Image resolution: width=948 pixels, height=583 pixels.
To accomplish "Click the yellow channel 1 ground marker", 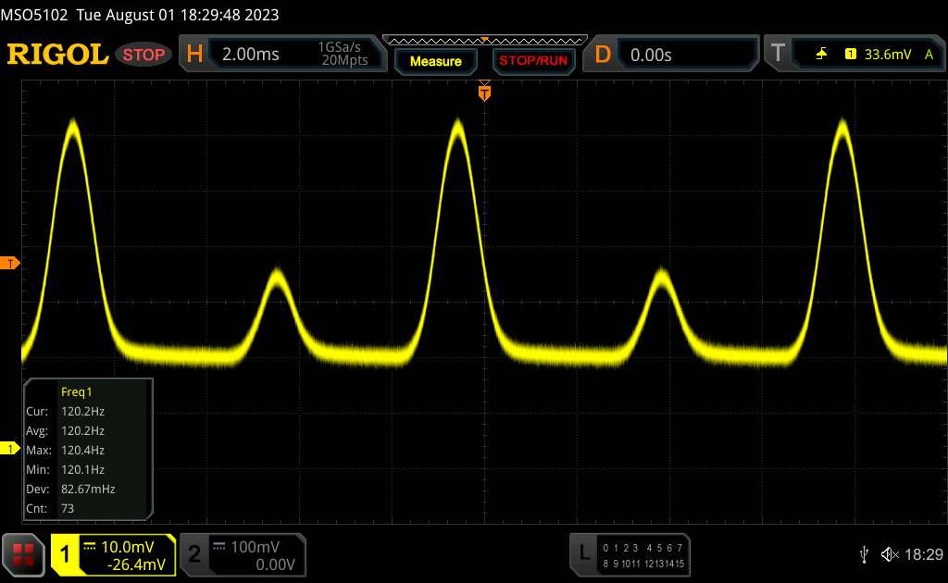I will coord(11,449).
